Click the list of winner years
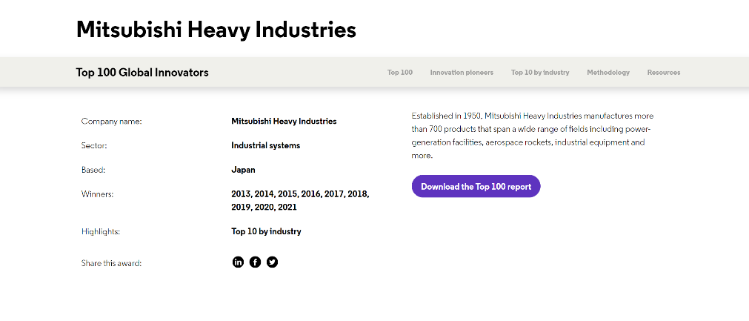The image size is (749, 321). [x=299, y=200]
